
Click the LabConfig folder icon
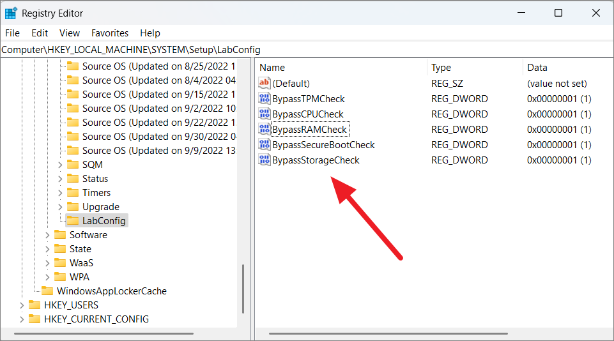click(73, 220)
